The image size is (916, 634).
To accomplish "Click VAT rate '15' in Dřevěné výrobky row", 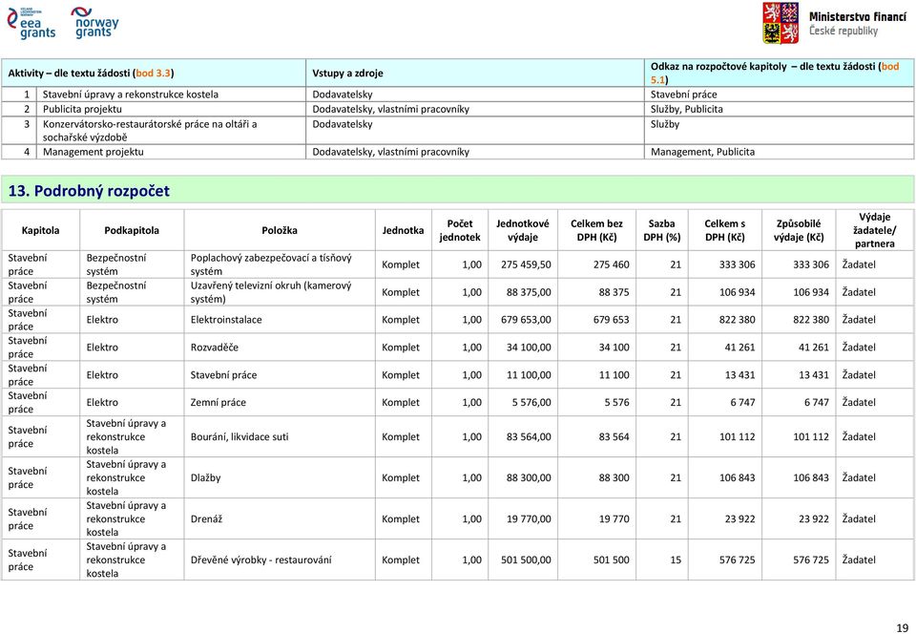I will click(x=676, y=560).
